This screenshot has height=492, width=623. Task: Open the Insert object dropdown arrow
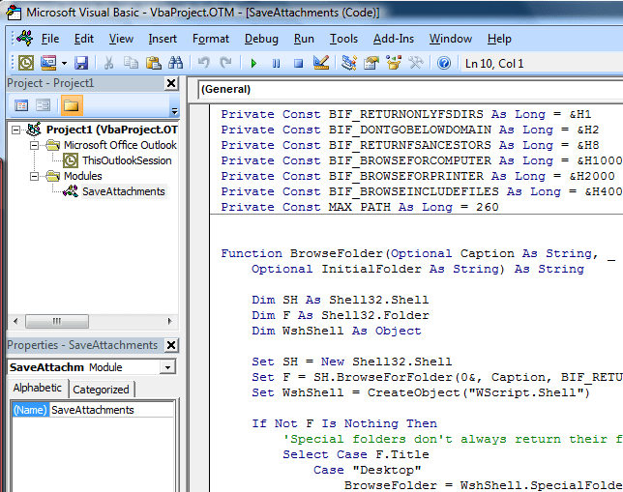pyautogui.click(x=64, y=63)
